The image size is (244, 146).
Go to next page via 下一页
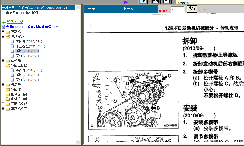click(128, 9)
